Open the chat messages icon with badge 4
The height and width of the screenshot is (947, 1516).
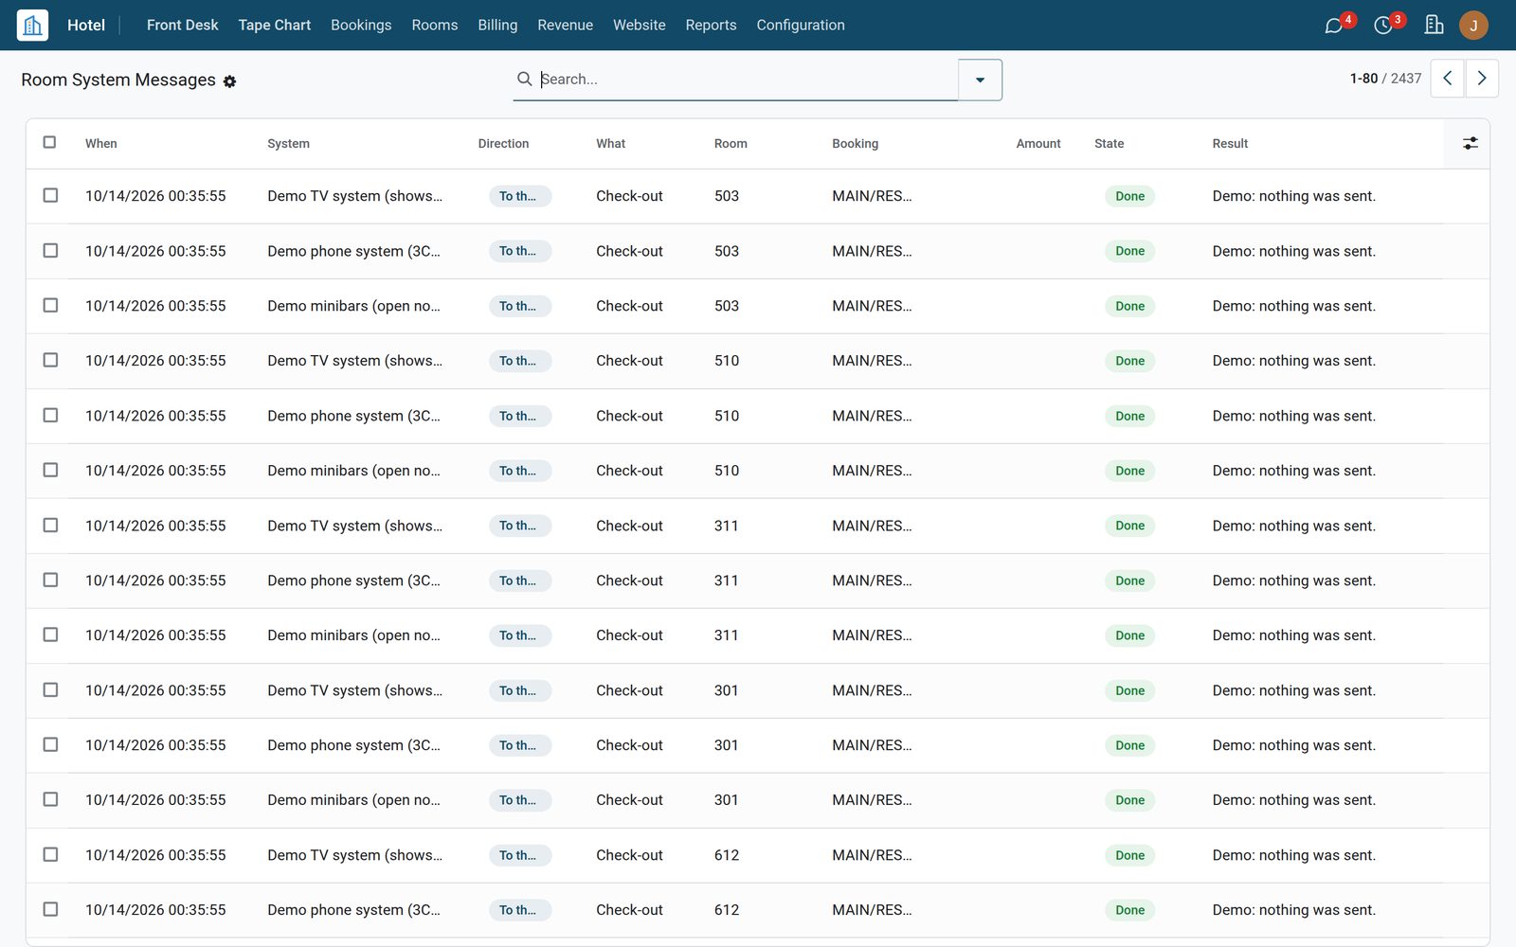pos(1334,26)
